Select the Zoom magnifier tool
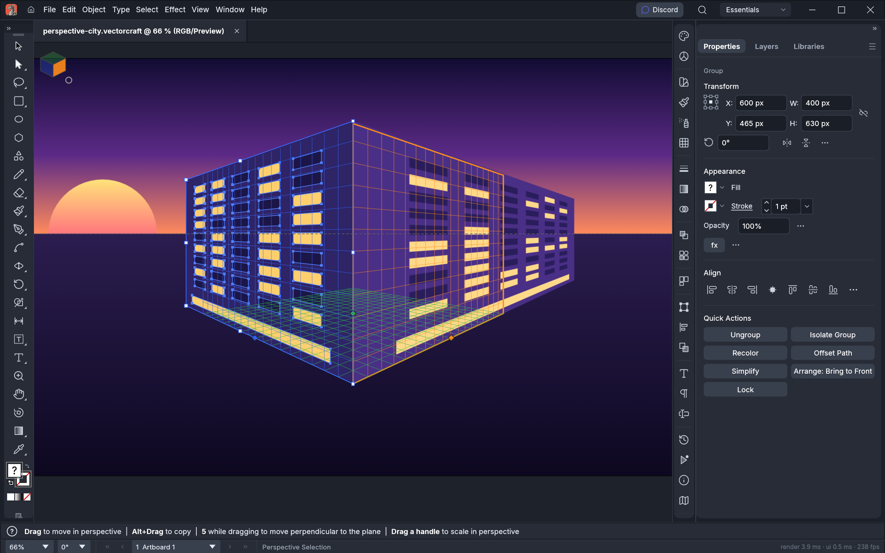885x553 pixels. (18, 376)
